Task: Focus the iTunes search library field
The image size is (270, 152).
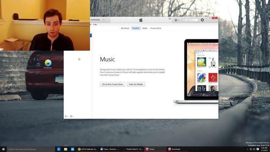Action: (190, 20)
